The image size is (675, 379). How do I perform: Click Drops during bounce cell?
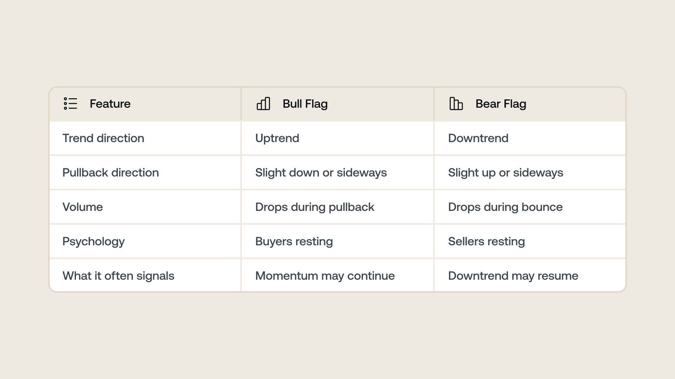pyautogui.click(x=505, y=207)
